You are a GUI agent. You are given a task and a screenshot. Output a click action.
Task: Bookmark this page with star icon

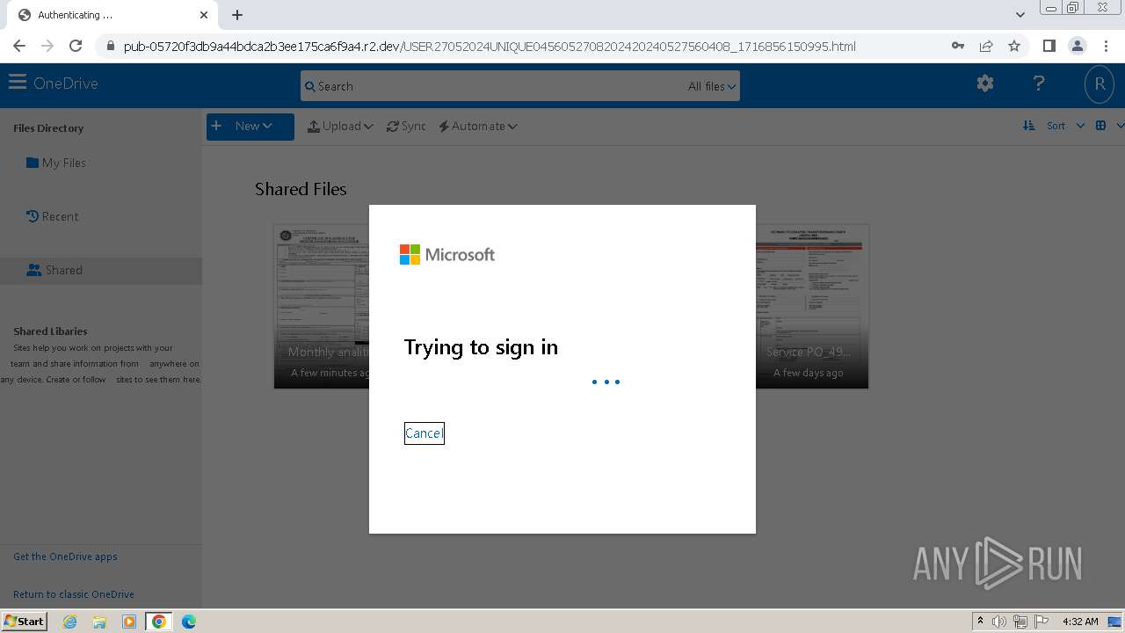click(1014, 46)
